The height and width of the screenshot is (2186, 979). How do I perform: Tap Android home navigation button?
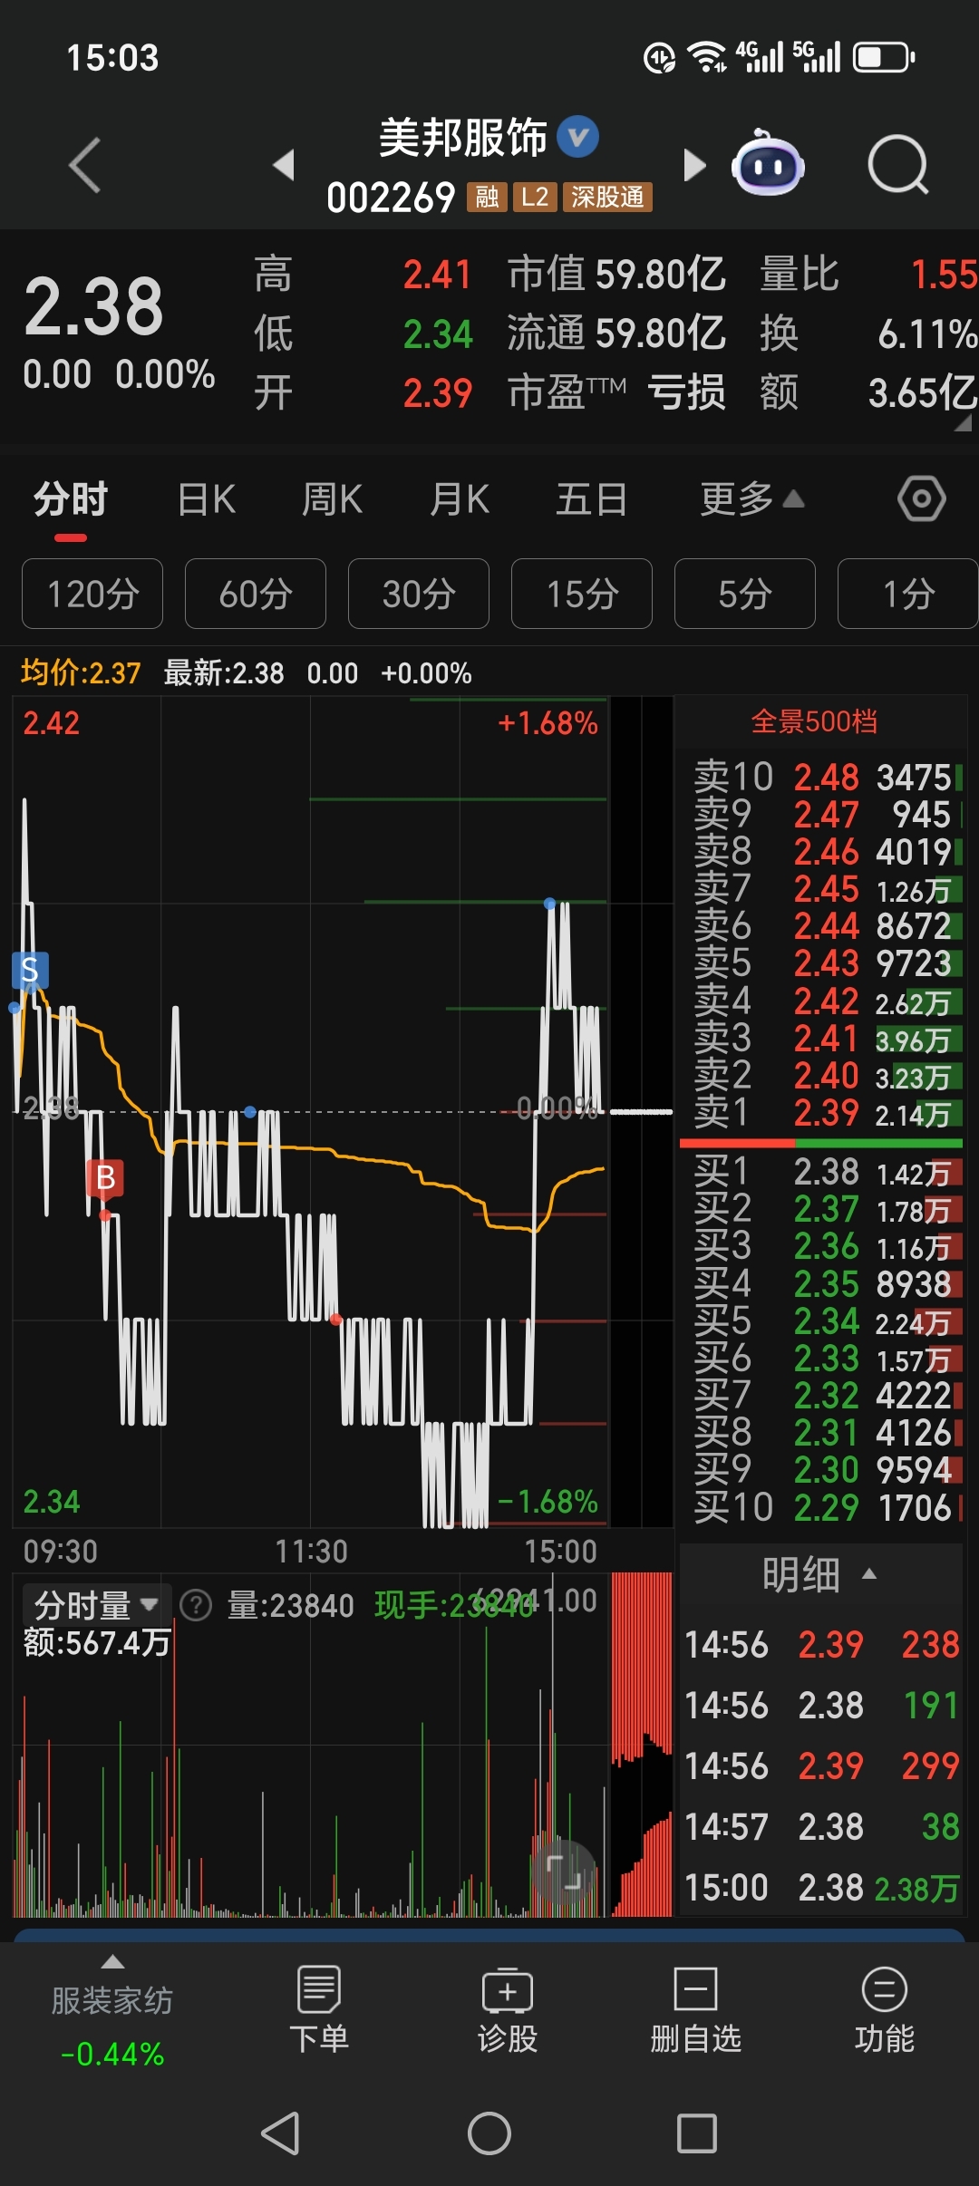click(489, 2133)
